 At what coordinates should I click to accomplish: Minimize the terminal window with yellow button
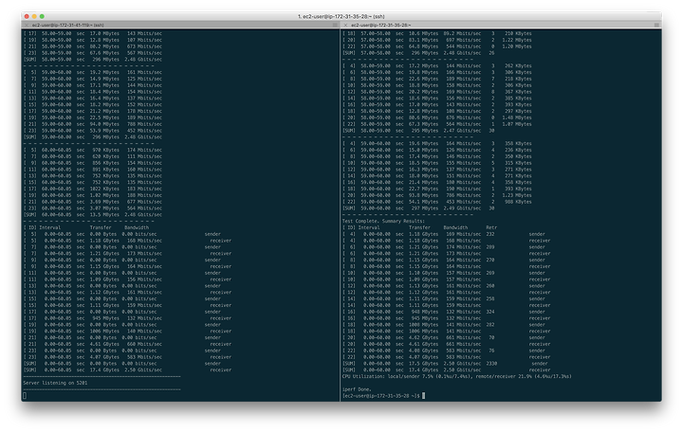[34, 16]
